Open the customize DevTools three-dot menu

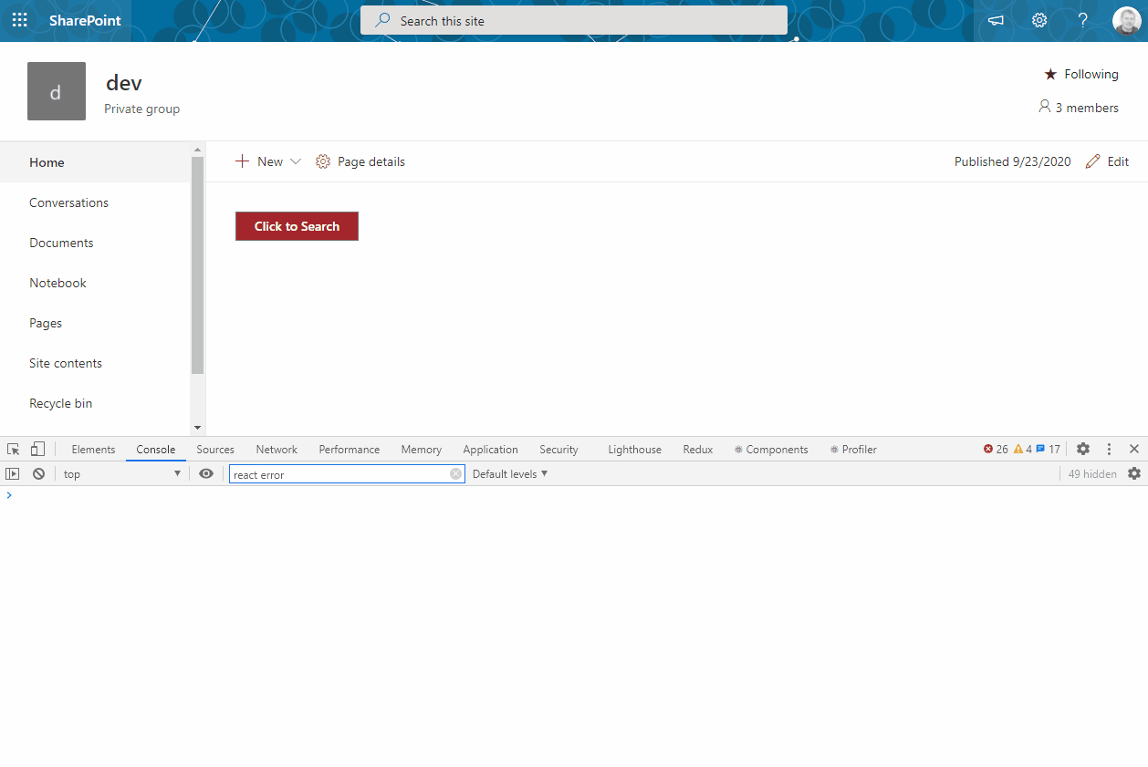click(1108, 449)
